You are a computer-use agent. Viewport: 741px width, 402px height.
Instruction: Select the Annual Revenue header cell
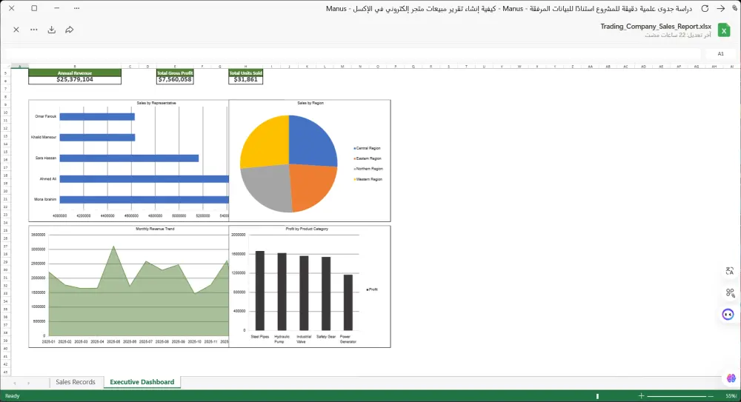click(75, 73)
